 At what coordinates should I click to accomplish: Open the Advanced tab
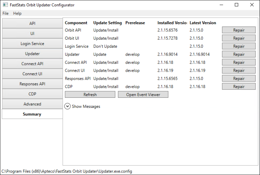pos(32,104)
